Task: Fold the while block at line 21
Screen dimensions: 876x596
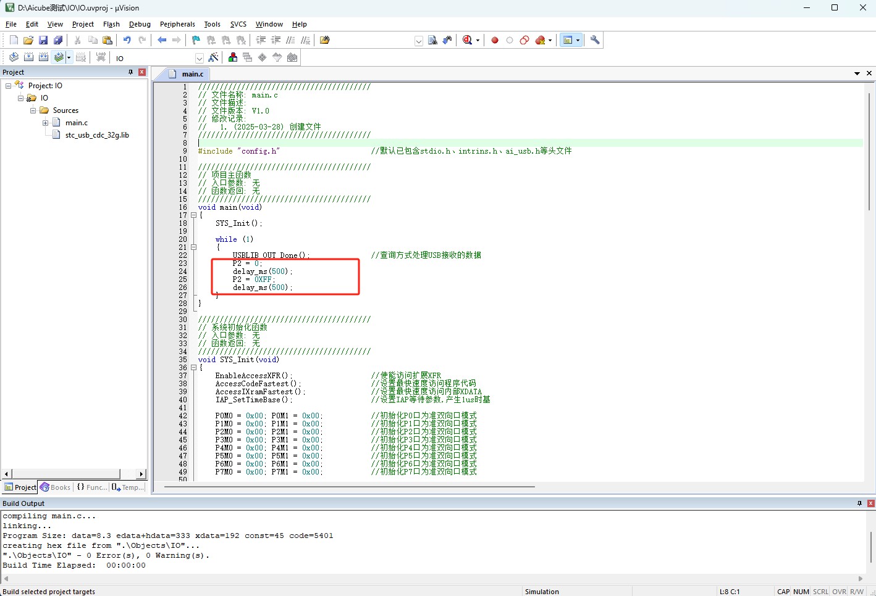Action: click(193, 247)
